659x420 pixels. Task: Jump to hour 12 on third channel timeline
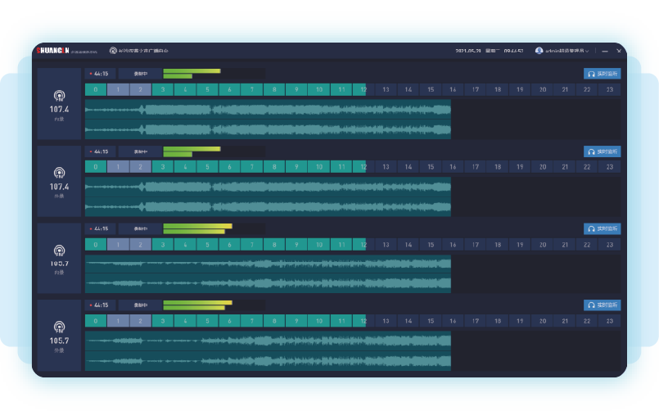pyautogui.click(x=362, y=244)
